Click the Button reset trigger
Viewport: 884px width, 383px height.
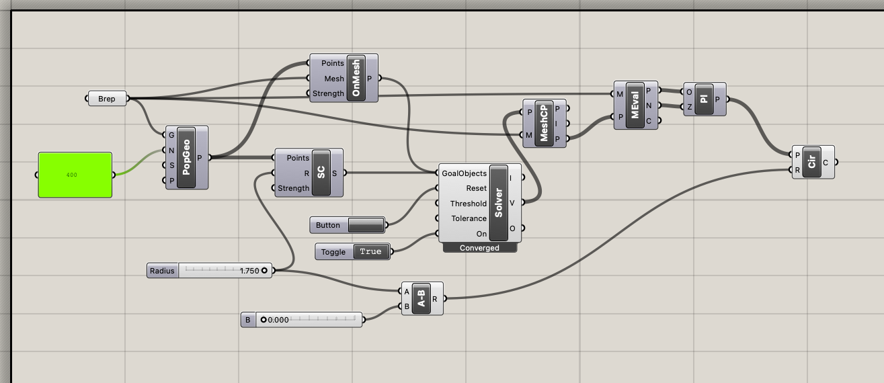click(x=366, y=225)
